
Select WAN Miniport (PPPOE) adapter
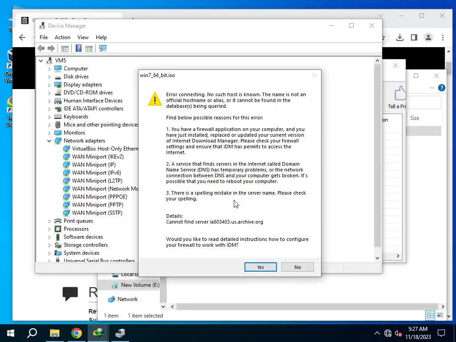pyautogui.click(x=99, y=197)
